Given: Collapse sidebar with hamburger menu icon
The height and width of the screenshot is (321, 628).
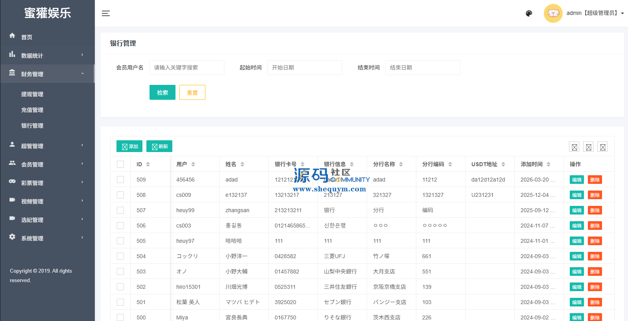Looking at the screenshot, I should pyautogui.click(x=106, y=13).
